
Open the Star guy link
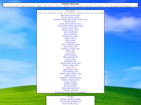coord(70,50)
